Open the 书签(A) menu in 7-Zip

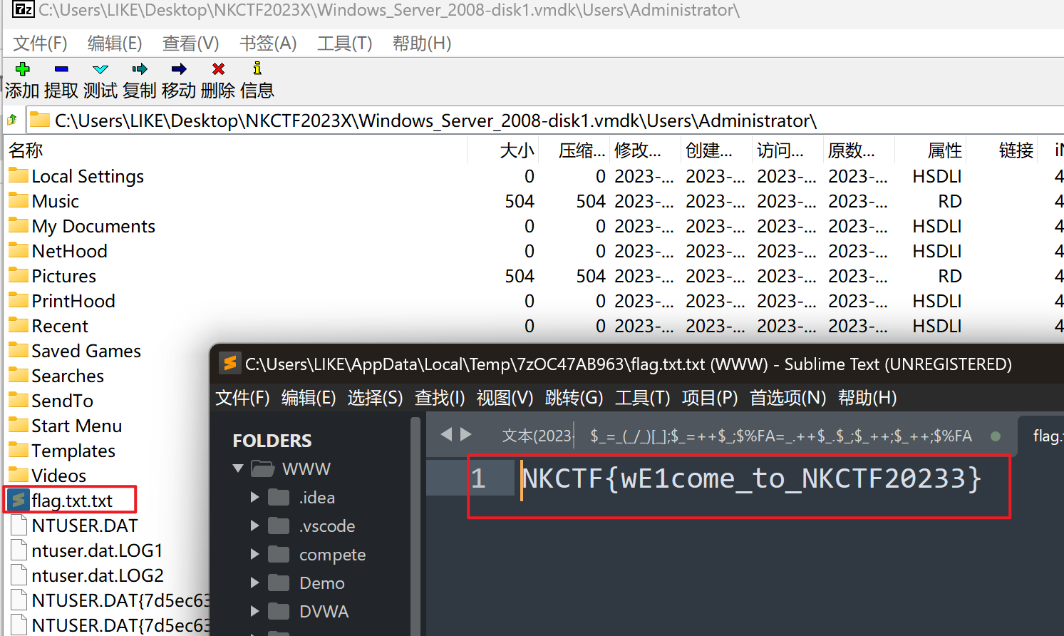[x=268, y=43]
